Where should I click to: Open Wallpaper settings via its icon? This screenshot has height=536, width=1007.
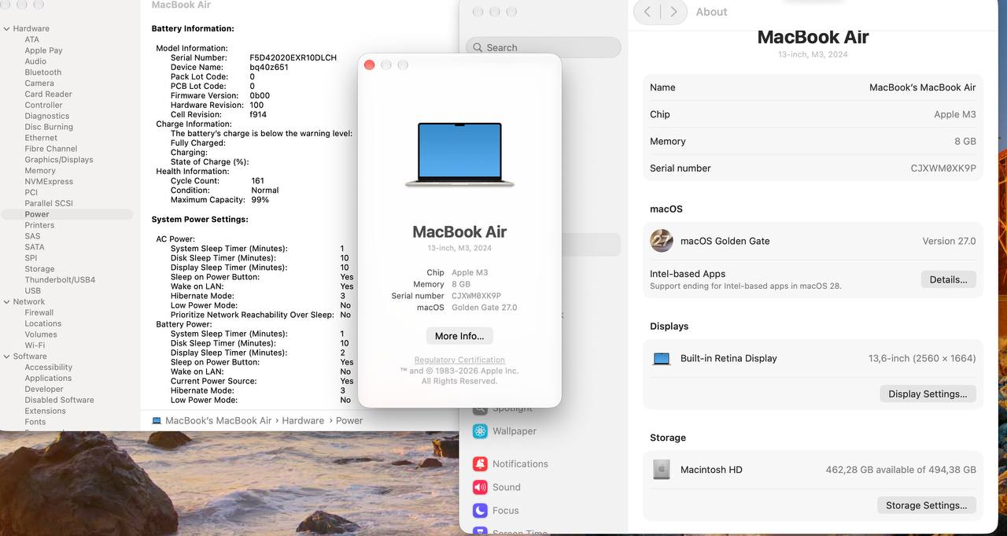[x=480, y=431]
